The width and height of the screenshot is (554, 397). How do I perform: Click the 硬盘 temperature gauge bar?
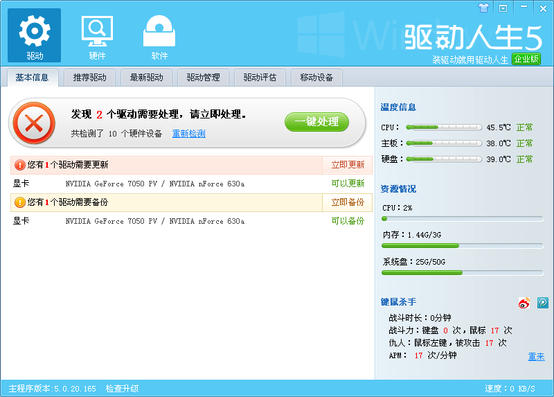(444, 159)
